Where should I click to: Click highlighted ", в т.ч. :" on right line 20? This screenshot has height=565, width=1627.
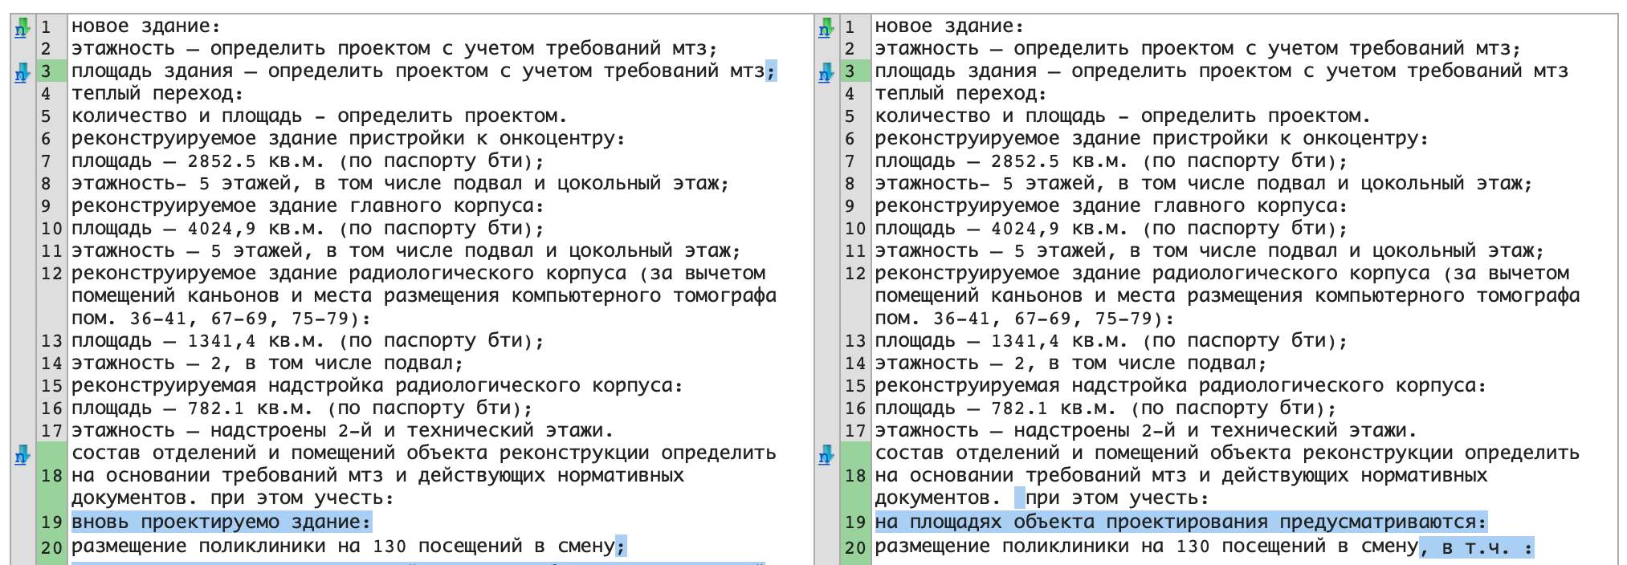pos(1476,547)
